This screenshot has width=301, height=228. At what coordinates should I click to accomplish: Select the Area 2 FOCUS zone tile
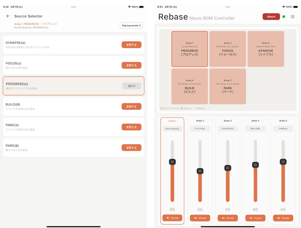228,49
